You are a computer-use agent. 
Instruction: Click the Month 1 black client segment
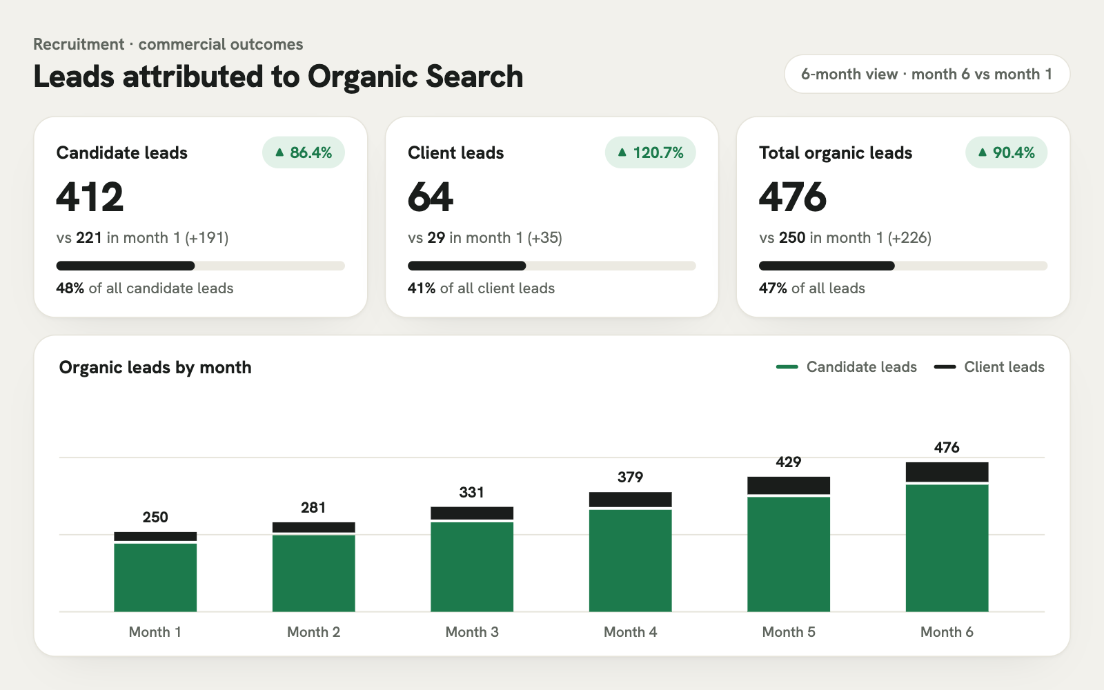[x=155, y=536]
